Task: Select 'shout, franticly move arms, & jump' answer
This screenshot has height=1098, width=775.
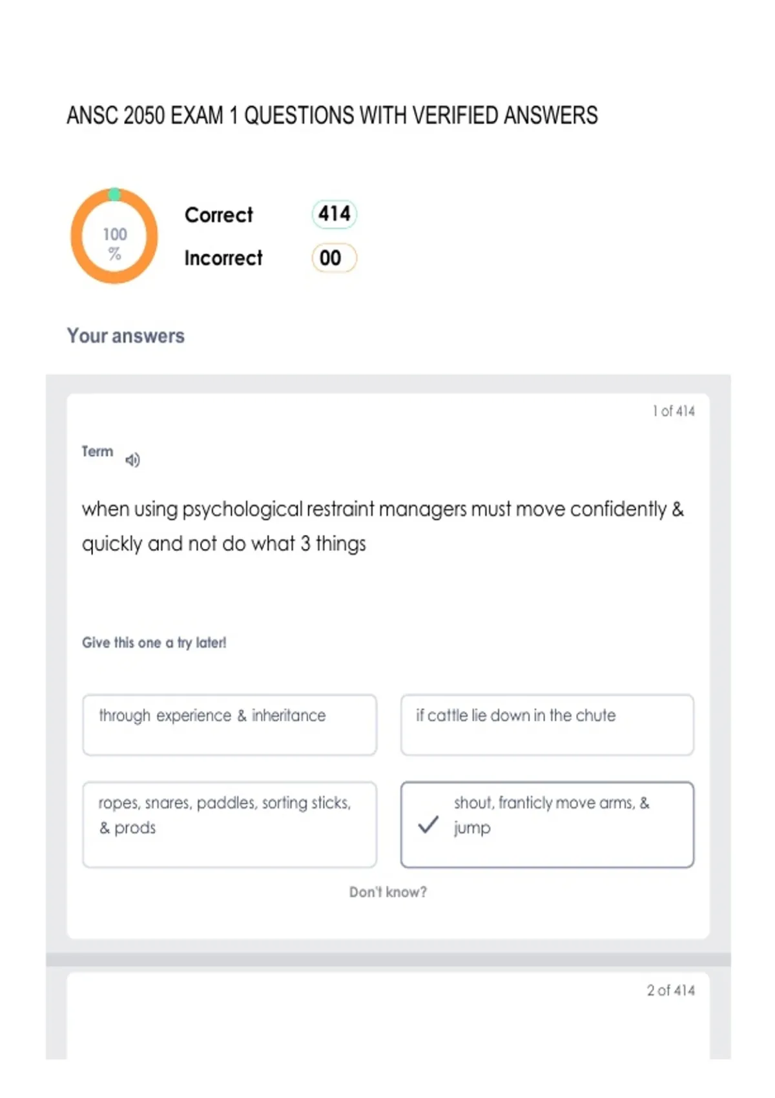Action: [547, 825]
